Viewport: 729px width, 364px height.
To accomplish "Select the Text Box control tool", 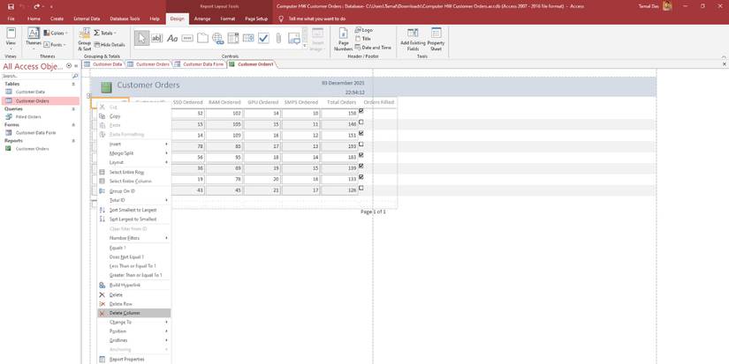I will point(157,39).
